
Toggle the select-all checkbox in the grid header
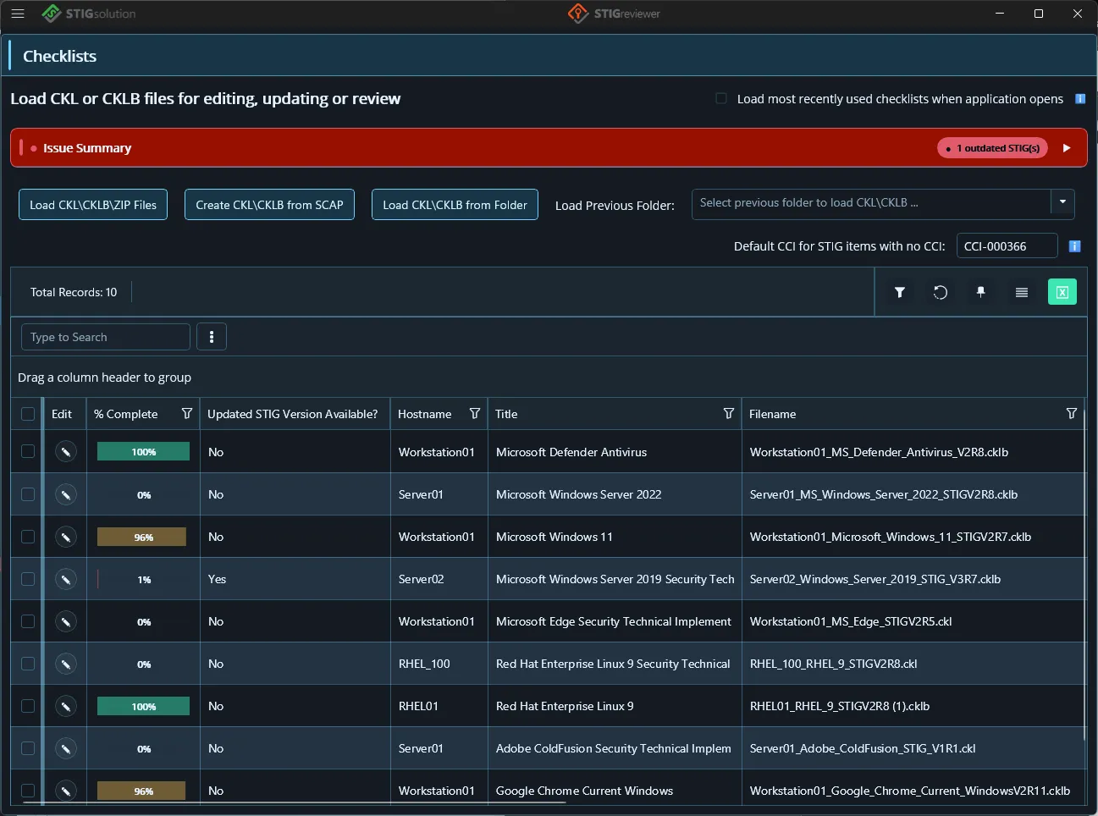pyautogui.click(x=28, y=414)
